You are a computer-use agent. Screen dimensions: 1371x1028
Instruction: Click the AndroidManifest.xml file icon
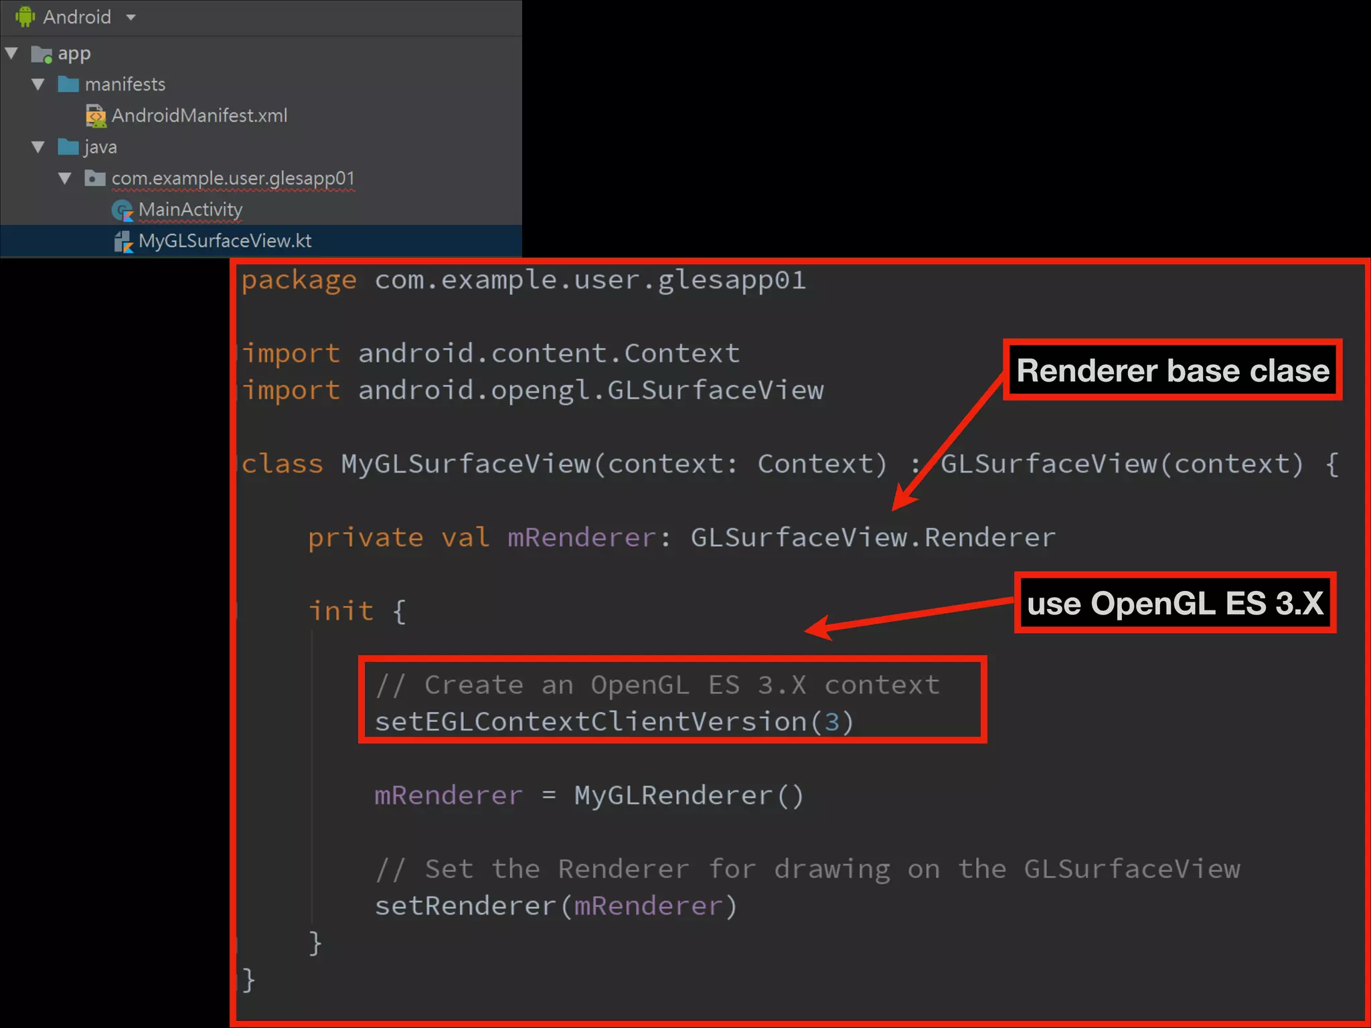point(96,116)
